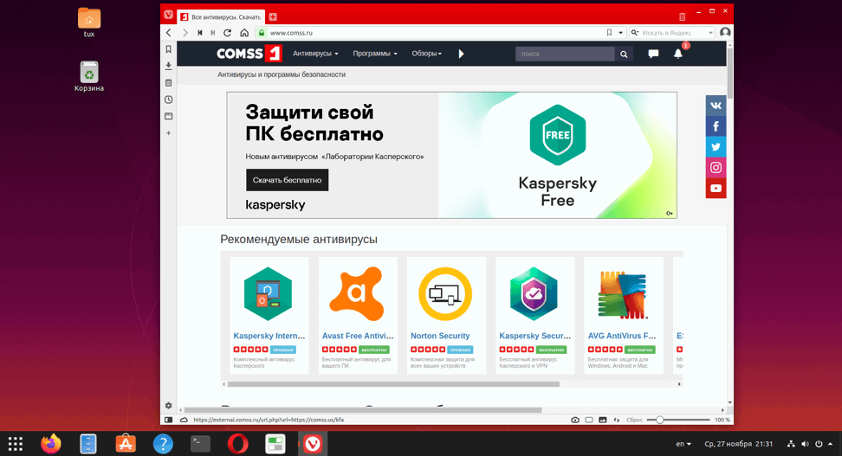The width and height of the screenshot is (842, 456).
Task: Open the Downloads side panel
Action: click(x=169, y=66)
